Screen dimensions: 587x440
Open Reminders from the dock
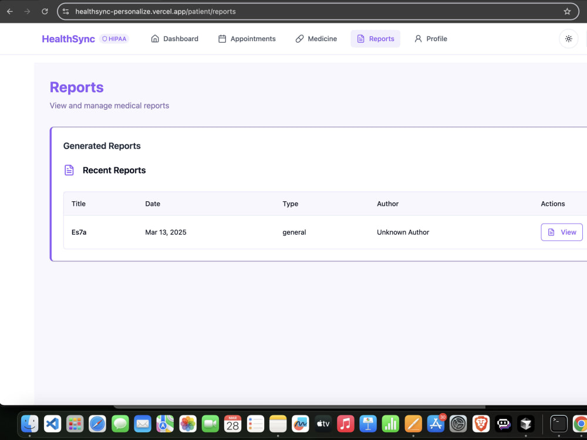pyautogui.click(x=256, y=424)
